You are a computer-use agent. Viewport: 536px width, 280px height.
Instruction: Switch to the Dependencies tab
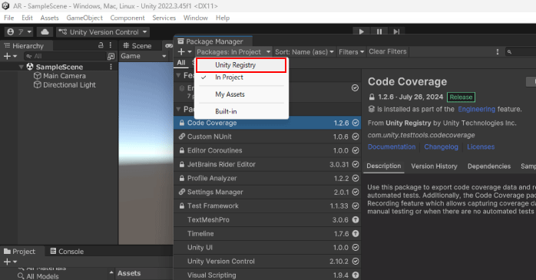[x=489, y=166]
